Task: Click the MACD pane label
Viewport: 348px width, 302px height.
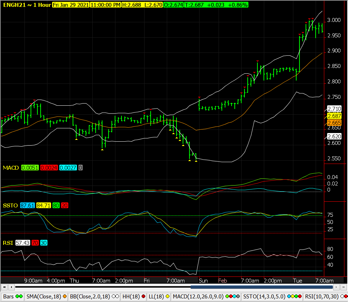Action: pos(11,168)
